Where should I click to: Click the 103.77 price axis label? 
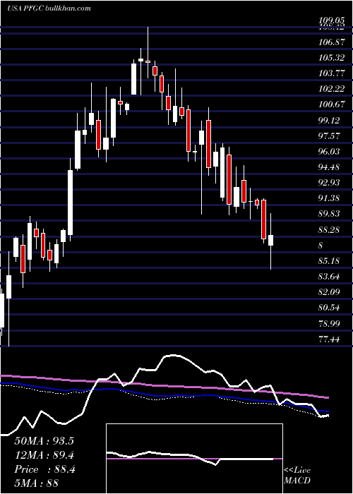point(332,73)
